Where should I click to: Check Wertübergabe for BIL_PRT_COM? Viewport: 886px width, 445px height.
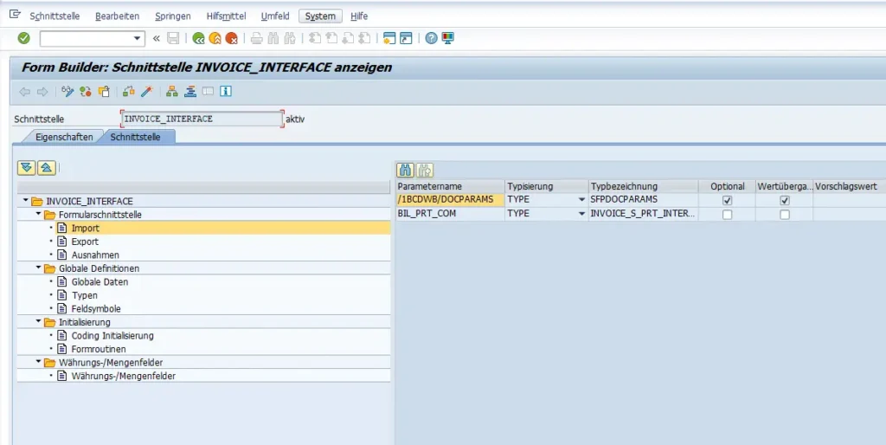coord(784,215)
